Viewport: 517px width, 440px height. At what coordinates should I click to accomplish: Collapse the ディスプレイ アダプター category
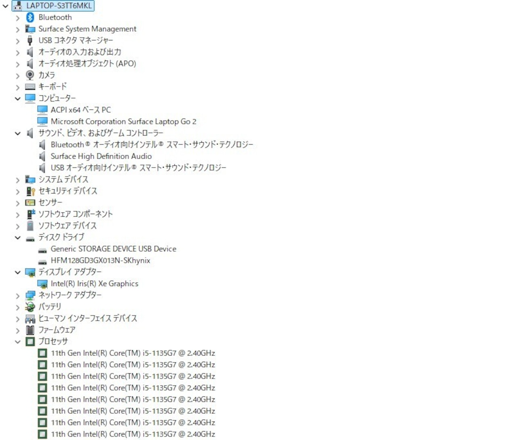click(17, 272)
